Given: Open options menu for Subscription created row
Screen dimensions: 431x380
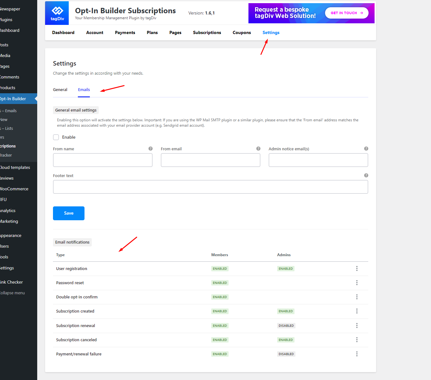Looking at the screenshot, I should [357, 311].
